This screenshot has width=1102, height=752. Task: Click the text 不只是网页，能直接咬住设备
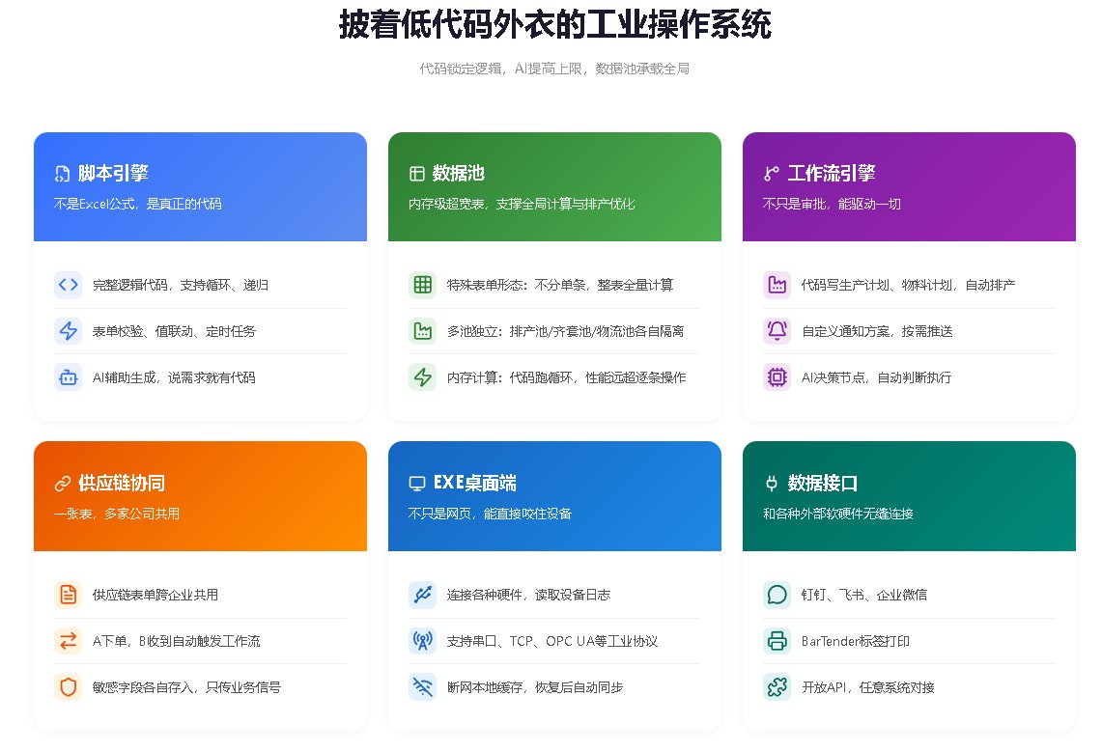pyautogui.click(x=490, y=514)
